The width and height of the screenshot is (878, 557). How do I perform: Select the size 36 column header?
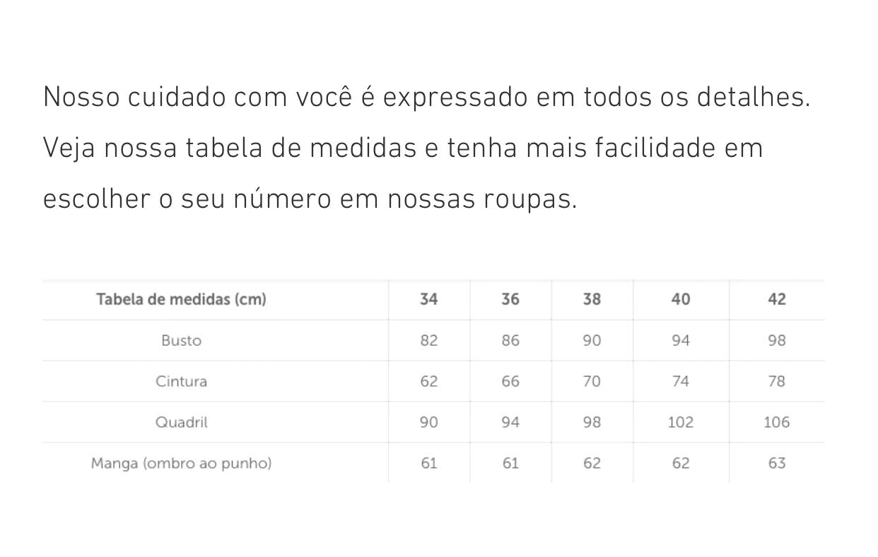click(510, 299)
